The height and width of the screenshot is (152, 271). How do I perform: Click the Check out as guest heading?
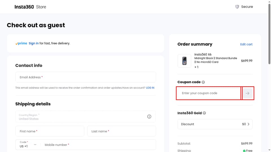[x=36, y=25]
